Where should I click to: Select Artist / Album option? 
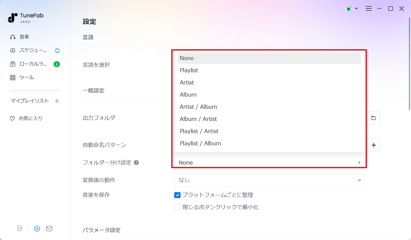pyautogui.click(x=269, y=107)
